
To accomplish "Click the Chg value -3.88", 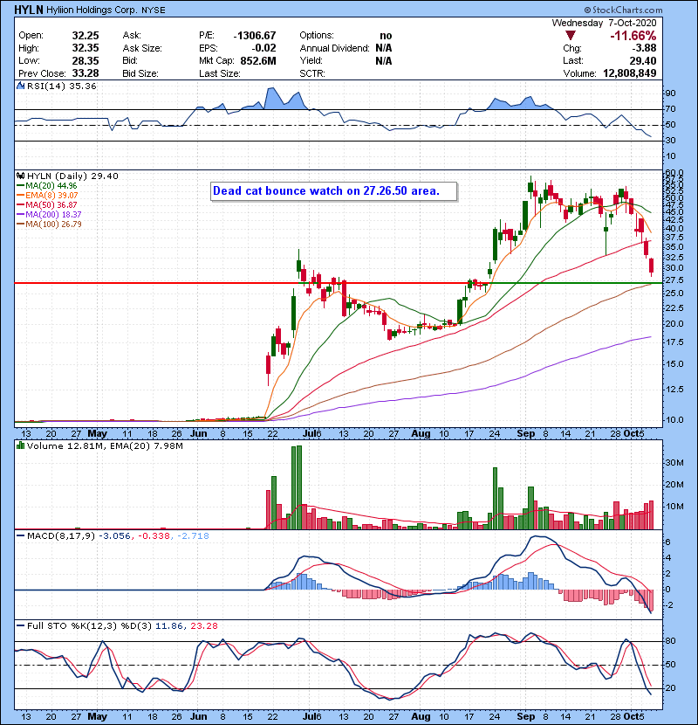I will click(645, 48).
